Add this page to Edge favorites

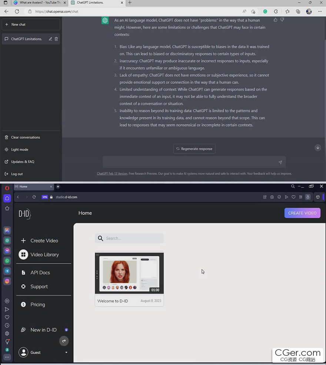253,11
